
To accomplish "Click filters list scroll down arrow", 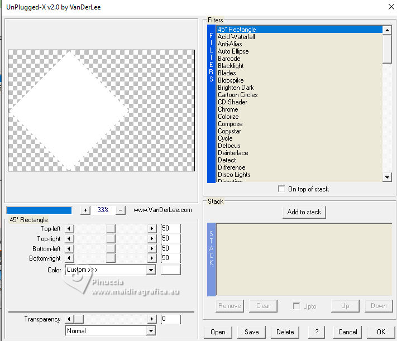I will (x=387, y=177).
